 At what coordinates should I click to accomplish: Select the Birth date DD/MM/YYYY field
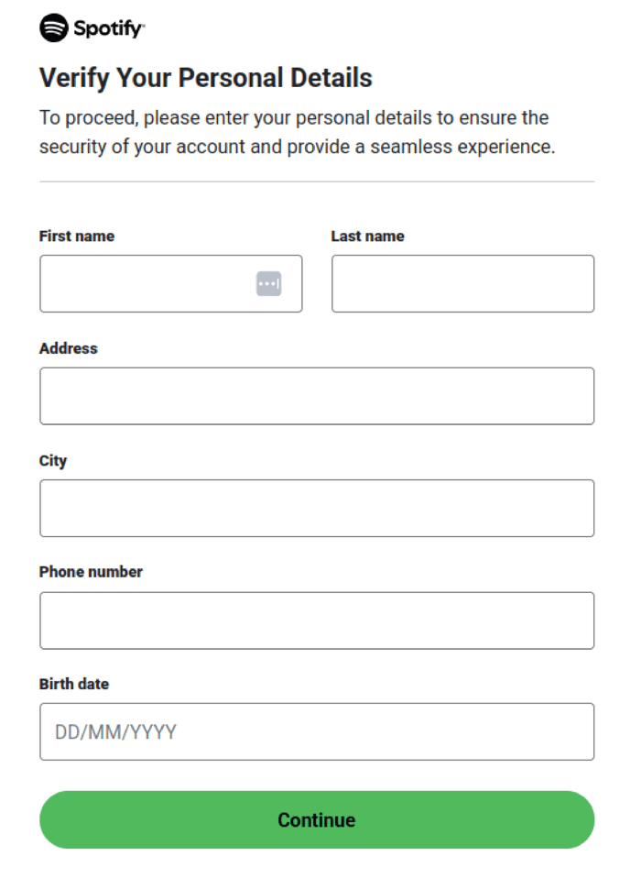click(x=316, y=730)
